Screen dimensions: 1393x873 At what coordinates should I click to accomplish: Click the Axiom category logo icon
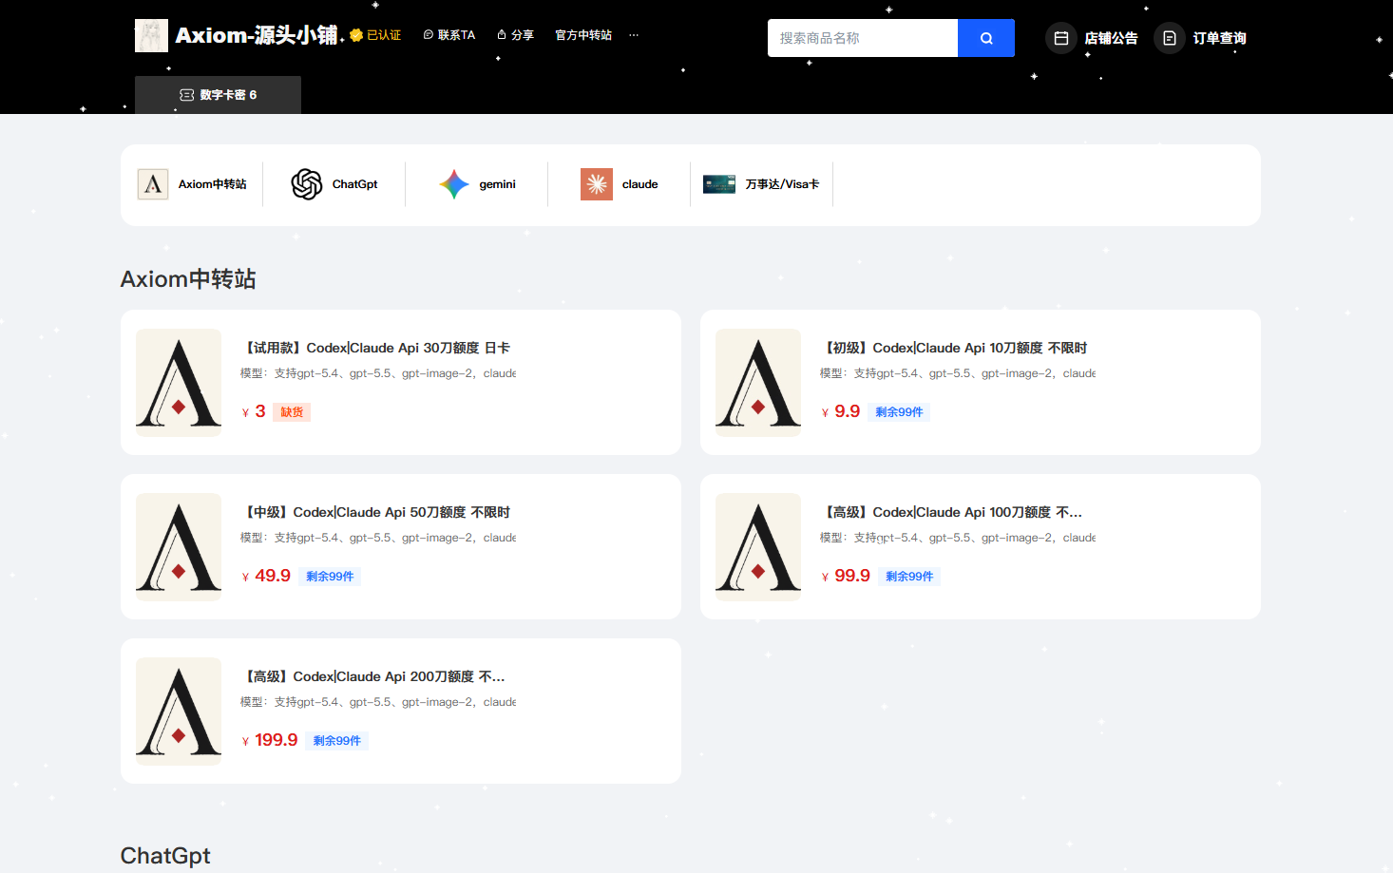pyautogui.click(x=153, y=184)
